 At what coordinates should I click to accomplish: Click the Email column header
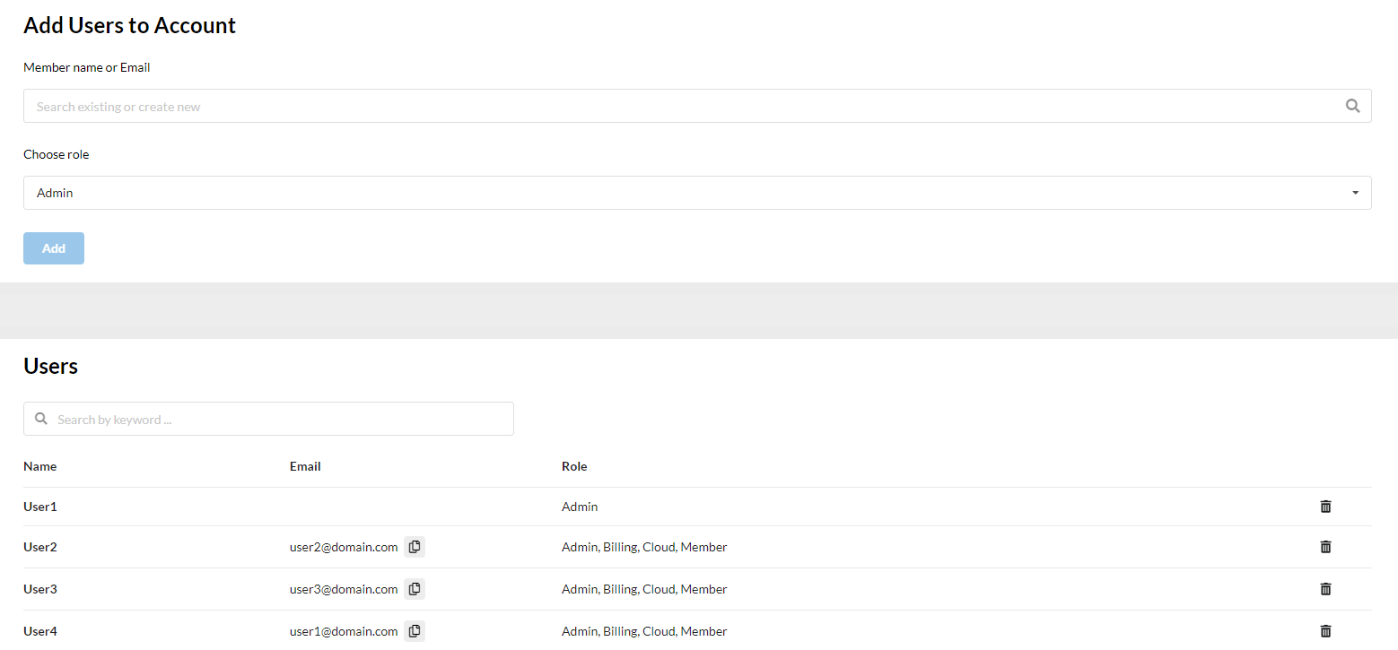click(305, 466)
